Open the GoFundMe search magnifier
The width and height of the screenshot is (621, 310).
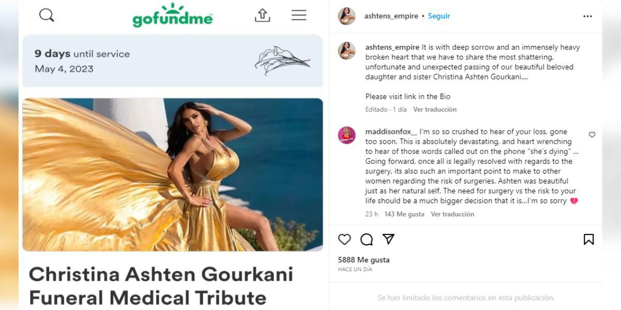pos(47,16)
